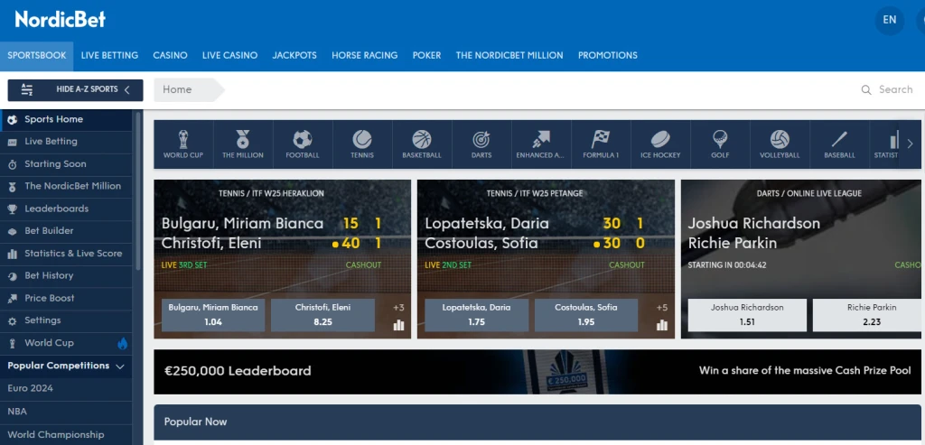This screenshot has width=925, height=445.
Task: Open the Baseball sport tile
Action: click(839, 144)
